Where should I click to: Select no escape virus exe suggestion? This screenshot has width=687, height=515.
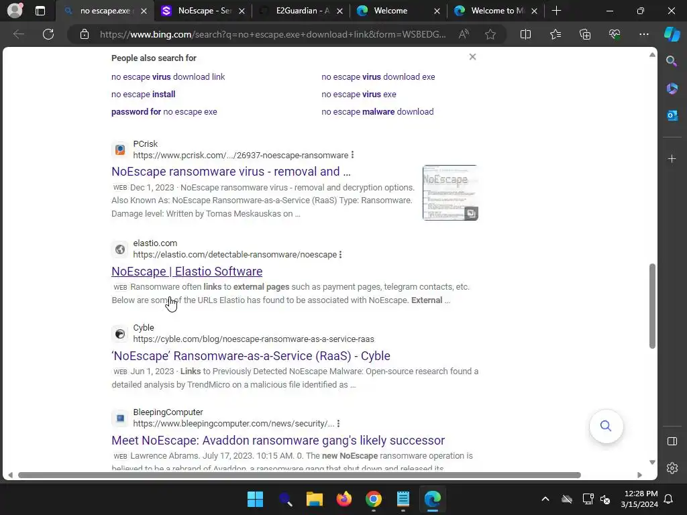[358, 94]
